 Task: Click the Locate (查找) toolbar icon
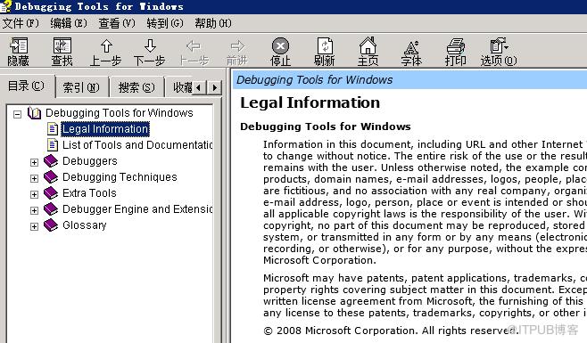pos(62,45)
